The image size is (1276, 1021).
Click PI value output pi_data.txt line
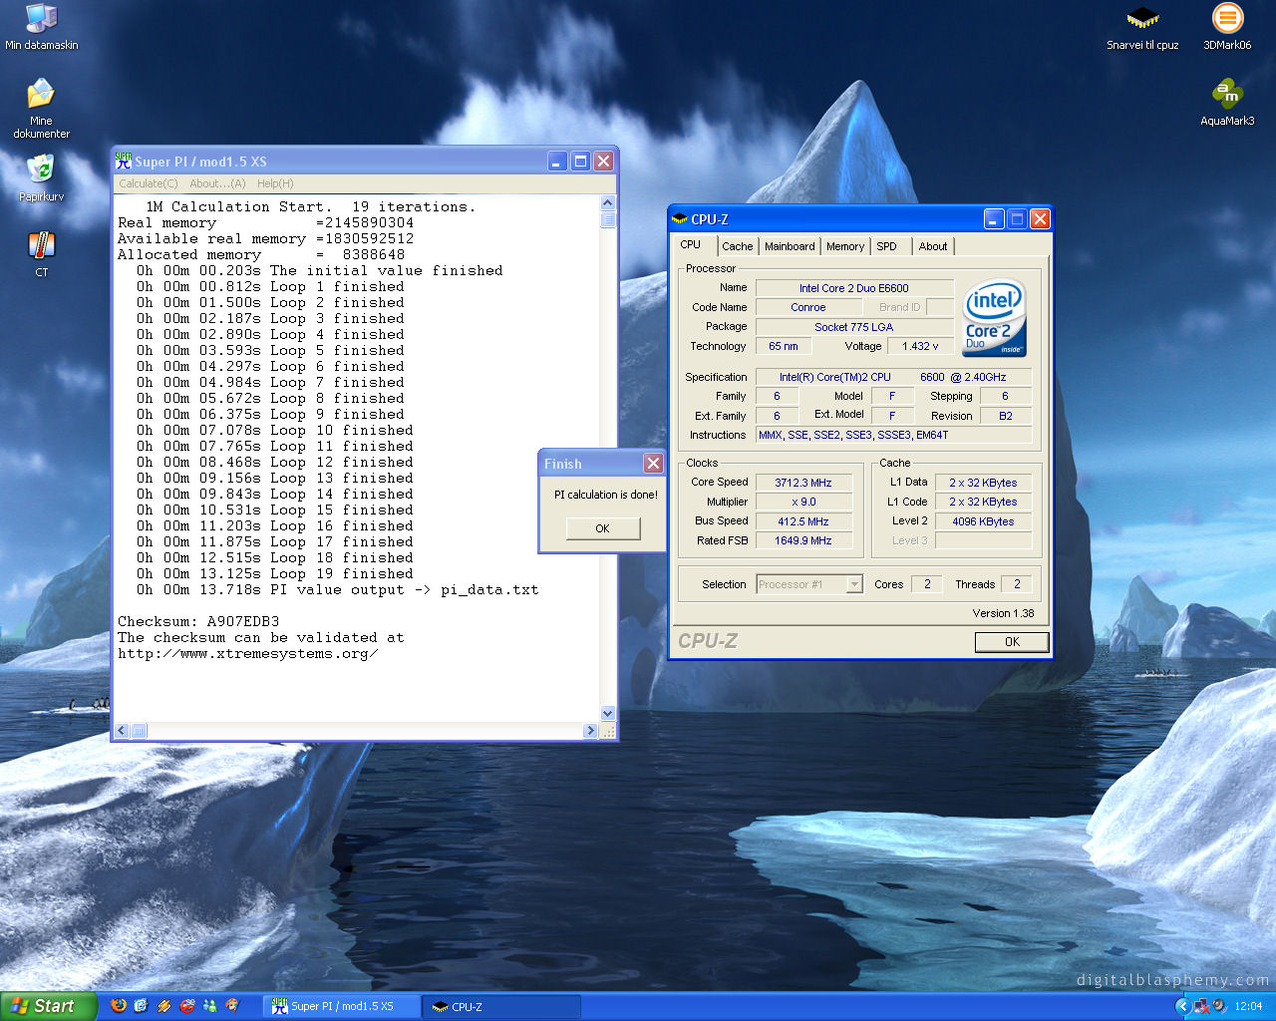click(x=338, y=589)
